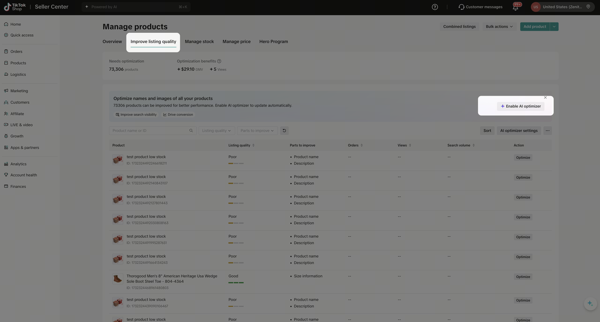Viewport: 600px width, 322px height.
Task: Open the Bulk actions dropdown
Action: tap(499, 27)
